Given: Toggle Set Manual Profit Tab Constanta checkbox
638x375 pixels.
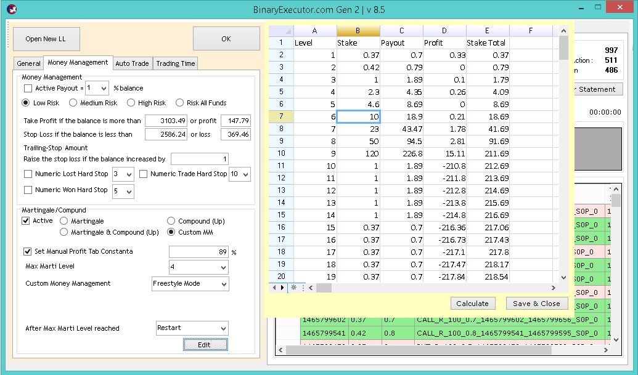Looking at the screenshot, I should (x=27, y=251).
